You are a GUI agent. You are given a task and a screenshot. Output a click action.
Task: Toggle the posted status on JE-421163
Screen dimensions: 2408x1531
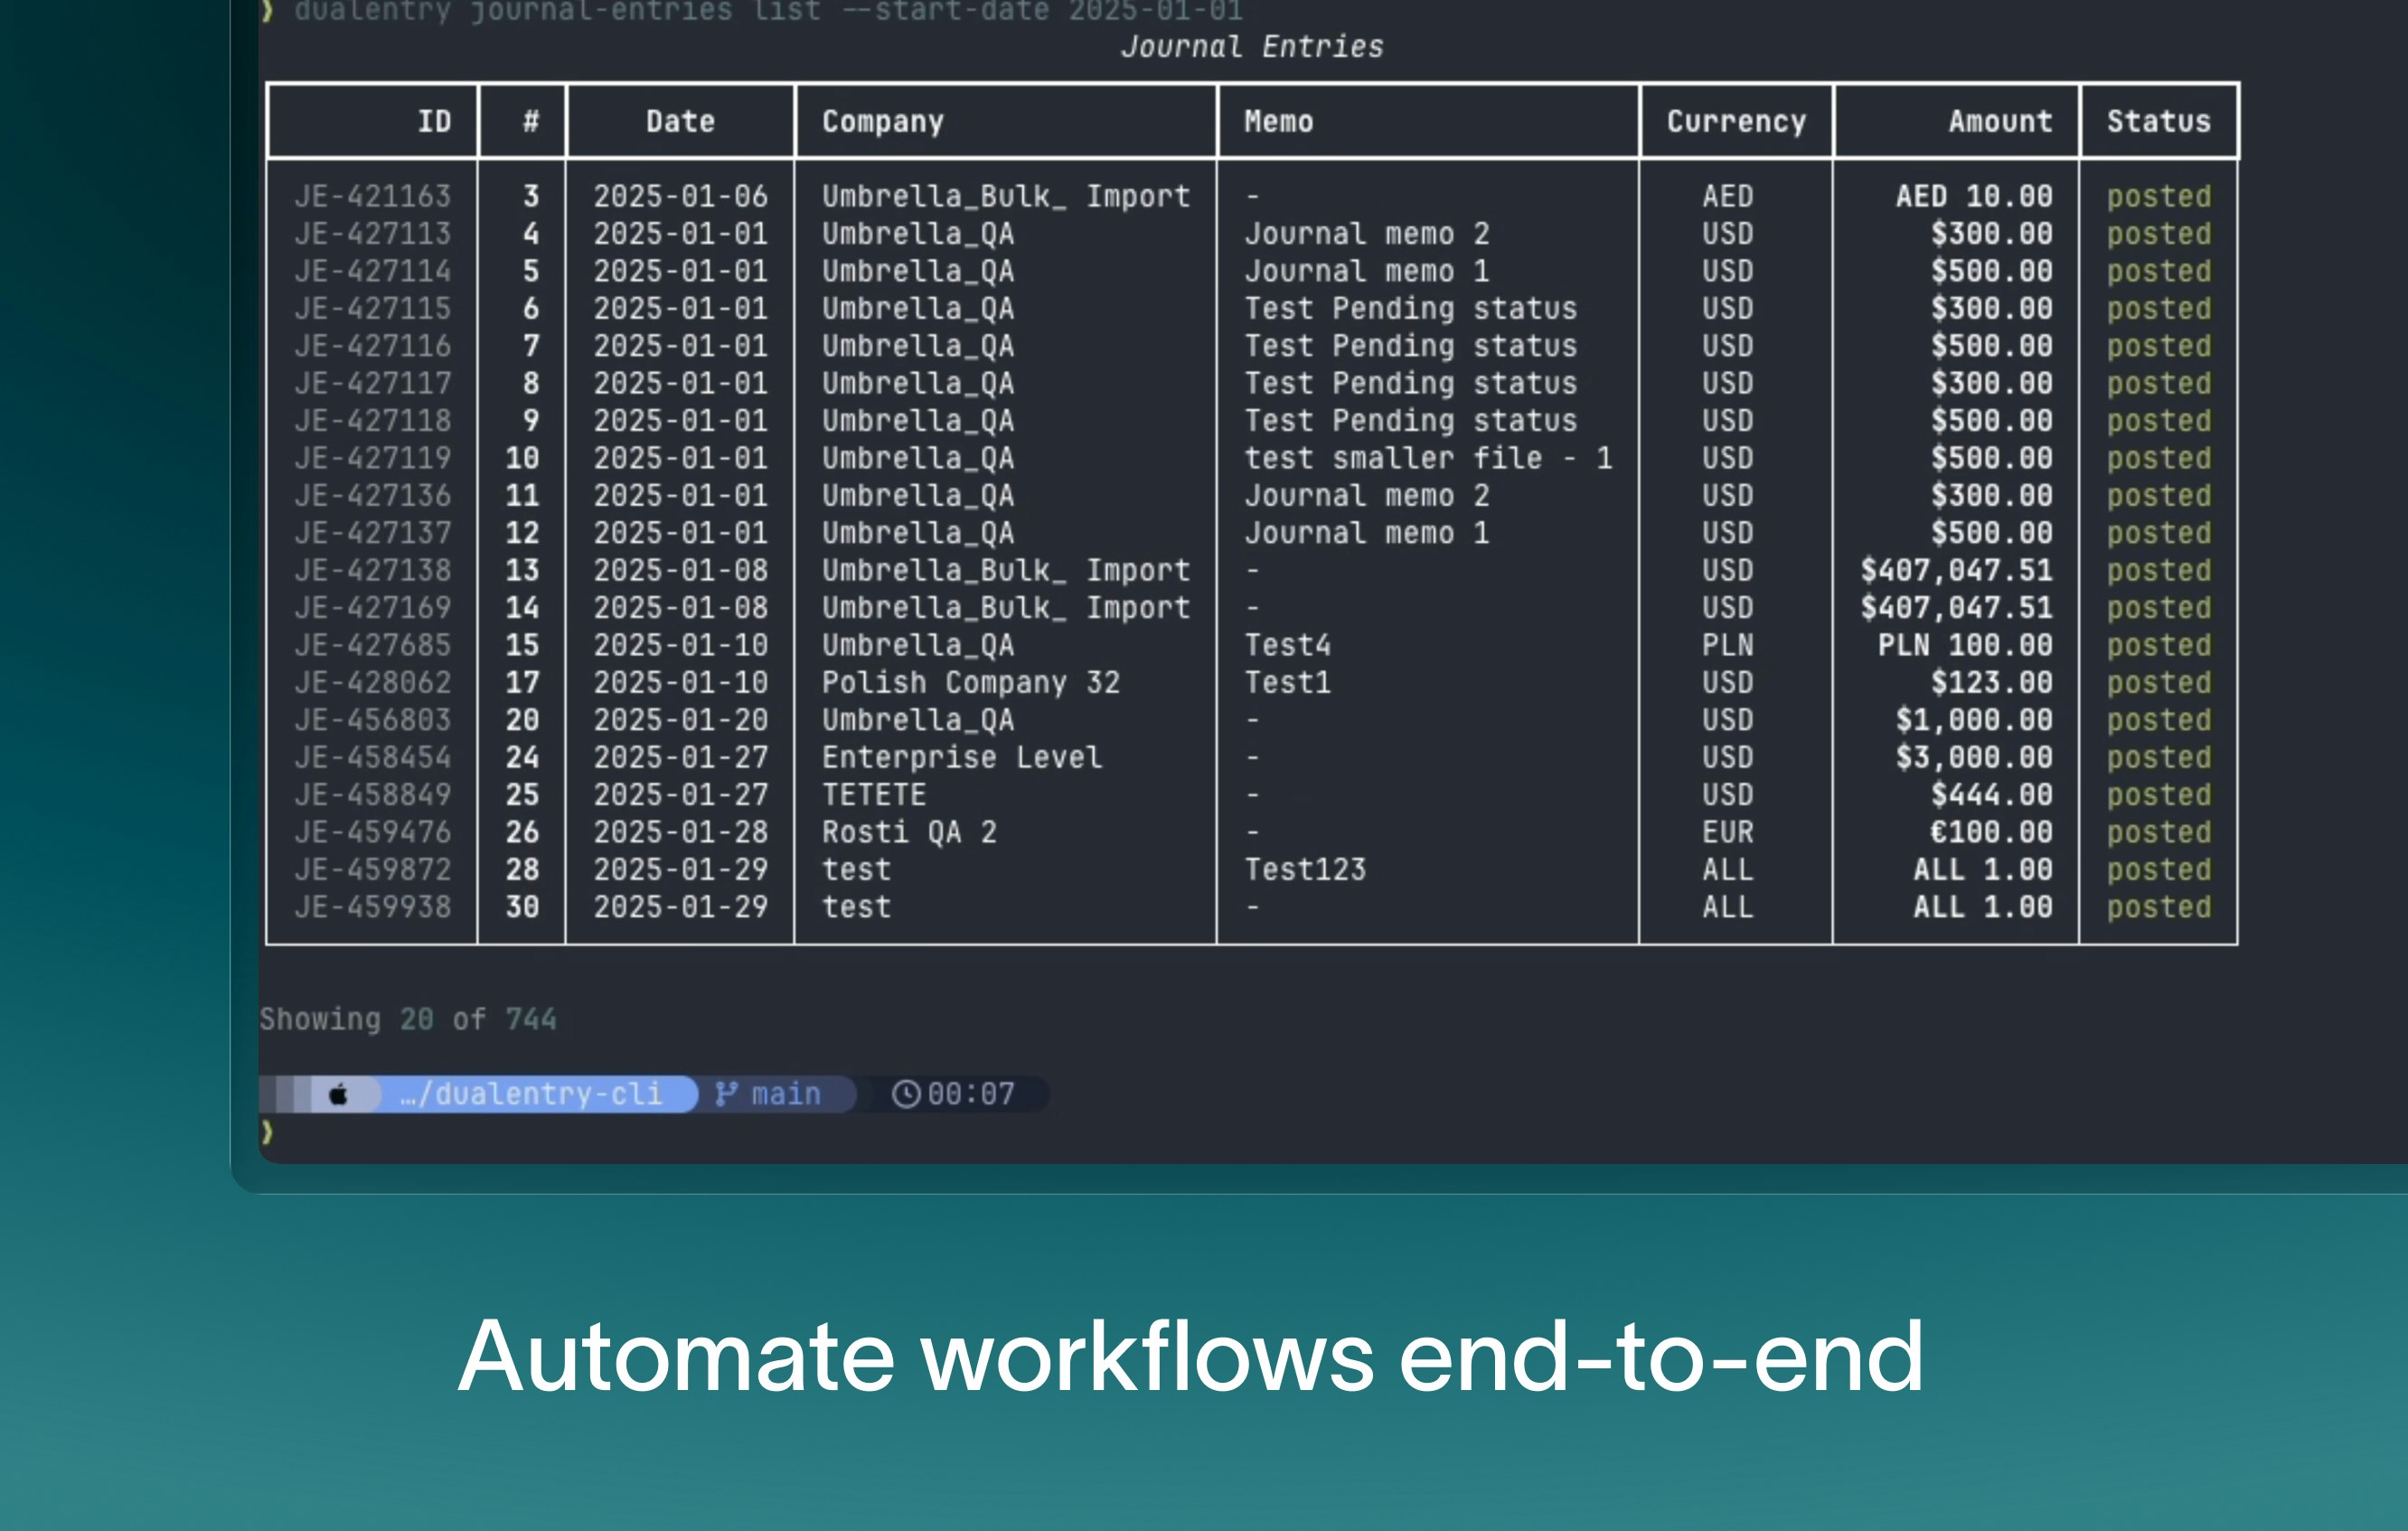coord(2158,196)
